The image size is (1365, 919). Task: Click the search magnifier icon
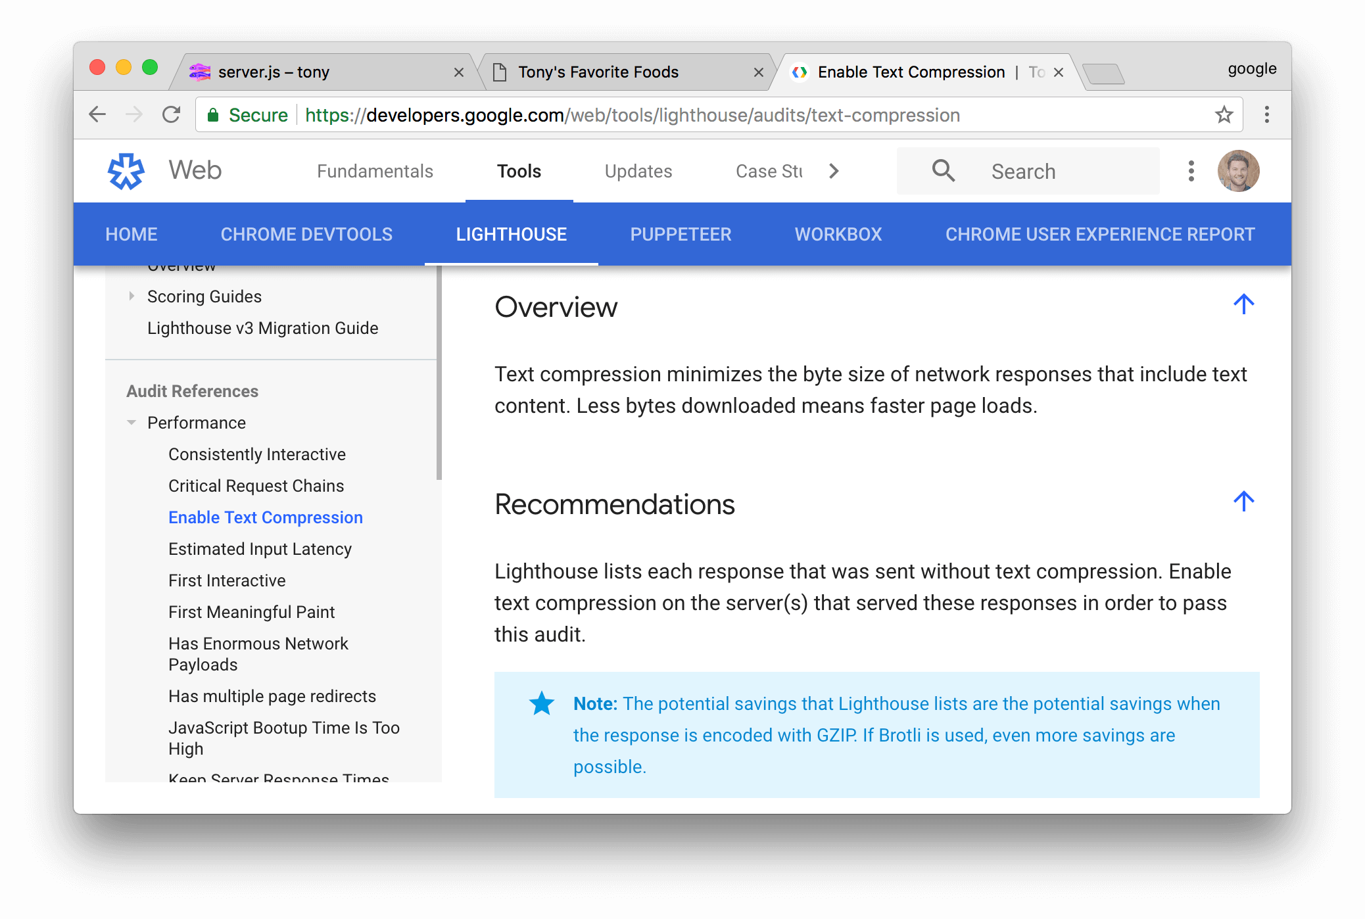(x=943, y=171)
